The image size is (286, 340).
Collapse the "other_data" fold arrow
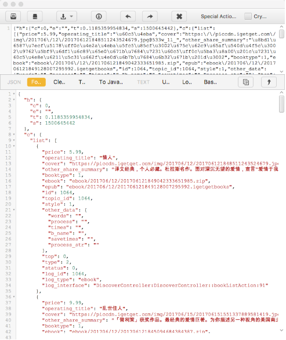coord(14,210)
